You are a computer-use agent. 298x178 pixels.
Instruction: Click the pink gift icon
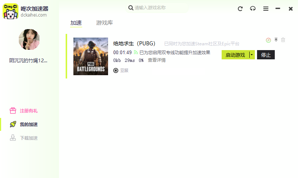[x=13, y=111]
